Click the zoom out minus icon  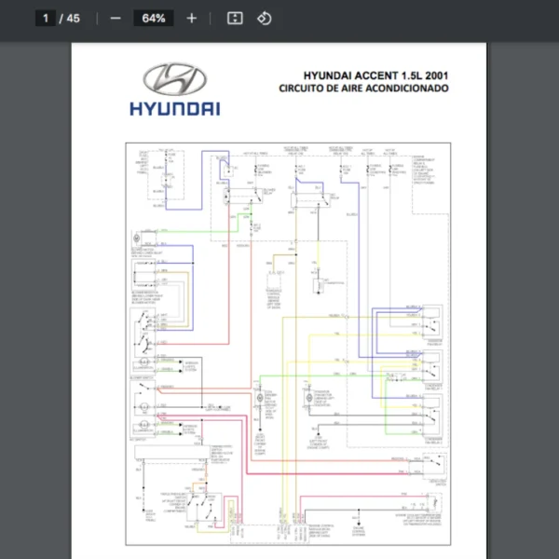(116, 19)
